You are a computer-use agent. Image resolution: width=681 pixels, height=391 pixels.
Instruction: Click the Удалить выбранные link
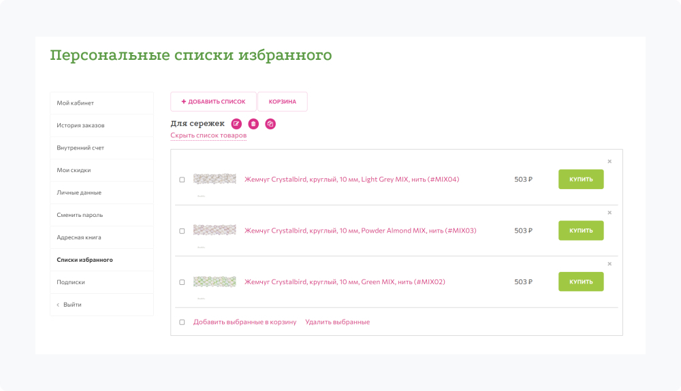point(337,322)
